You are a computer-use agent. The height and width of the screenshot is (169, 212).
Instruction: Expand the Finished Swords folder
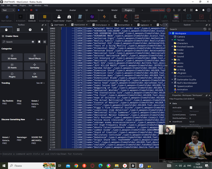click(172, 46)
